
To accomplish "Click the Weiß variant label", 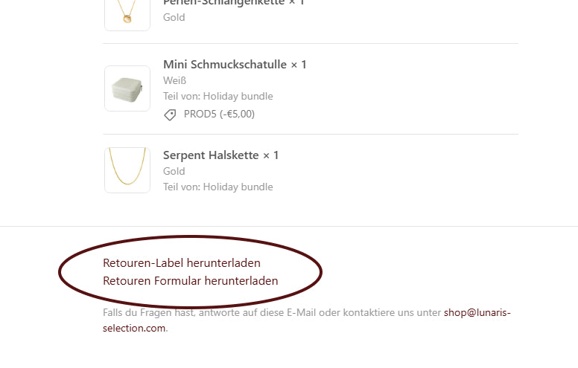I will [x=174, y=80].
